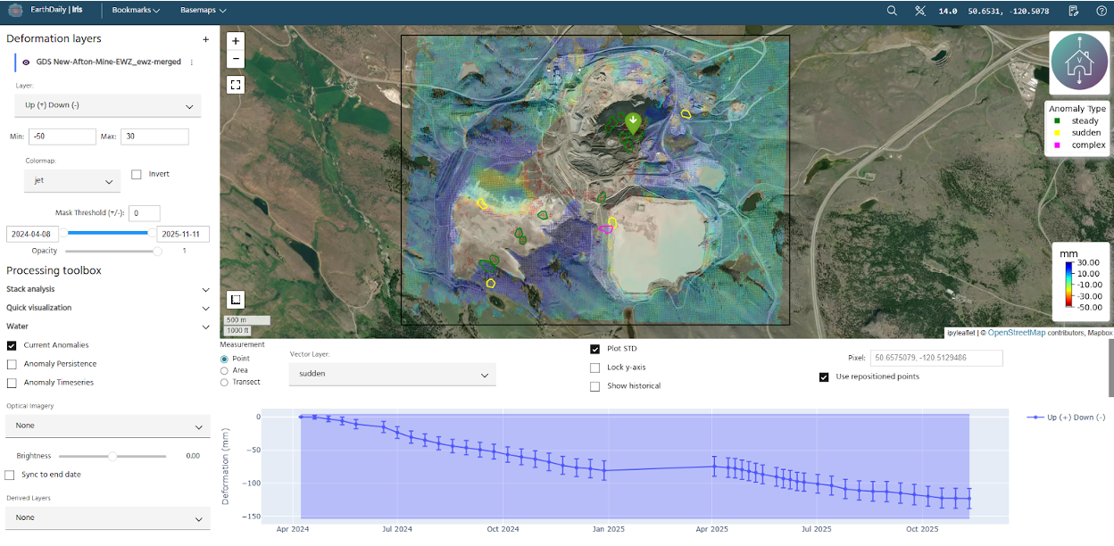Open the Colormap jet dropdown

(72, 181)
